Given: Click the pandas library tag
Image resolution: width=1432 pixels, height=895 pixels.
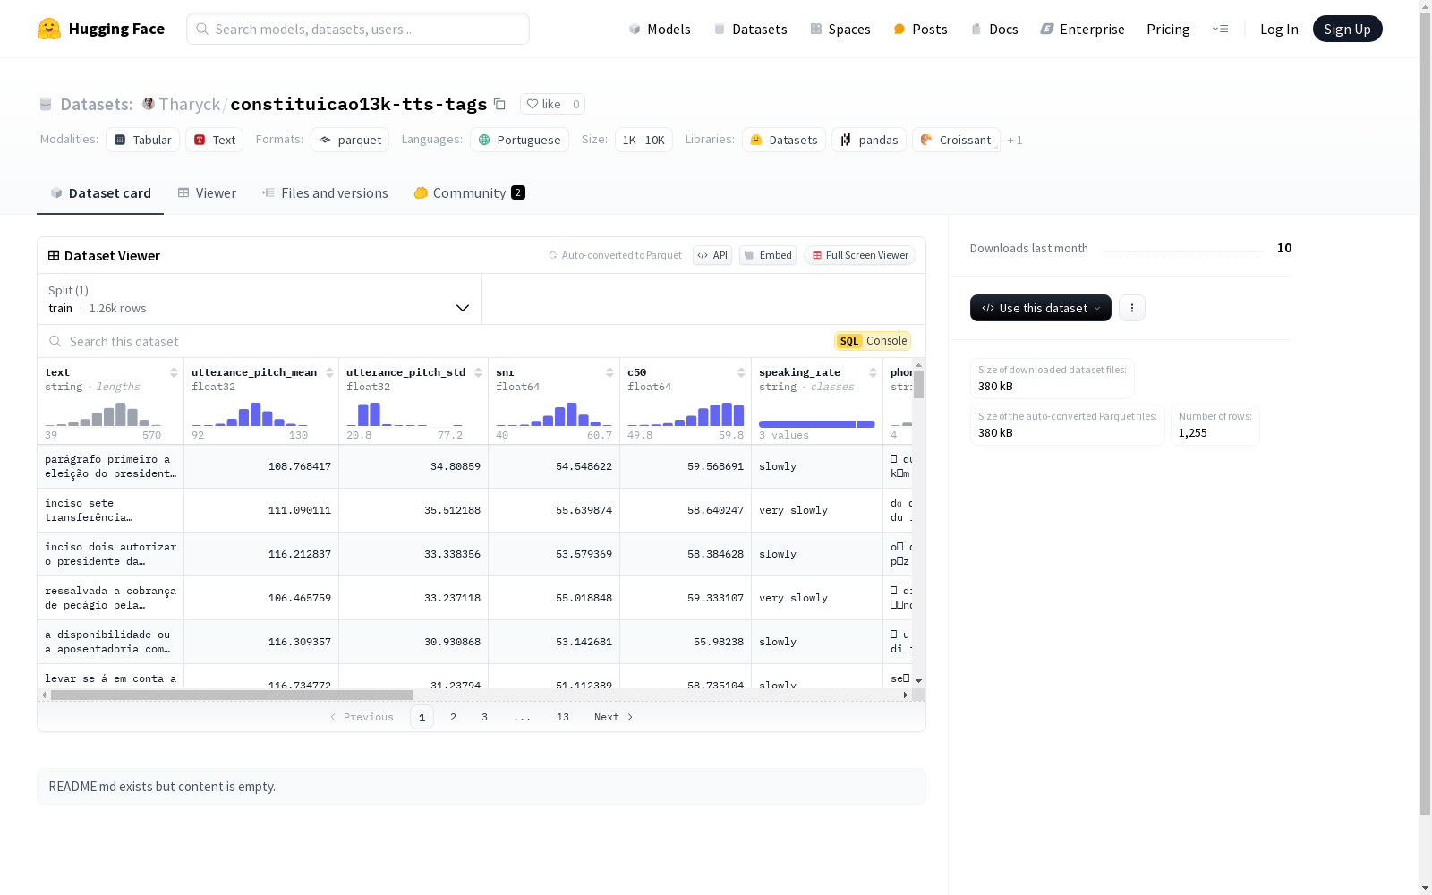Looking at the screenshot, I should tap(869, 140).
